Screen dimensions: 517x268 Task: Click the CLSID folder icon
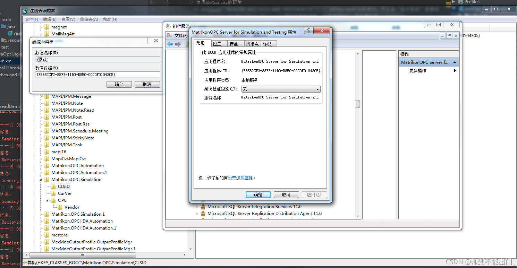tap(53, 187)
